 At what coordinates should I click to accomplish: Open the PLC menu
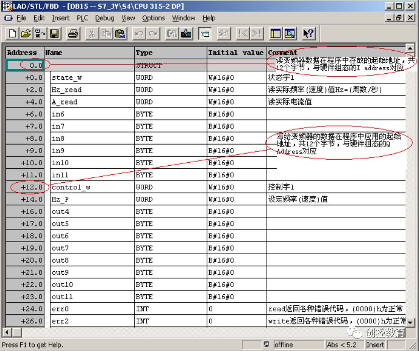pos(82,18)
